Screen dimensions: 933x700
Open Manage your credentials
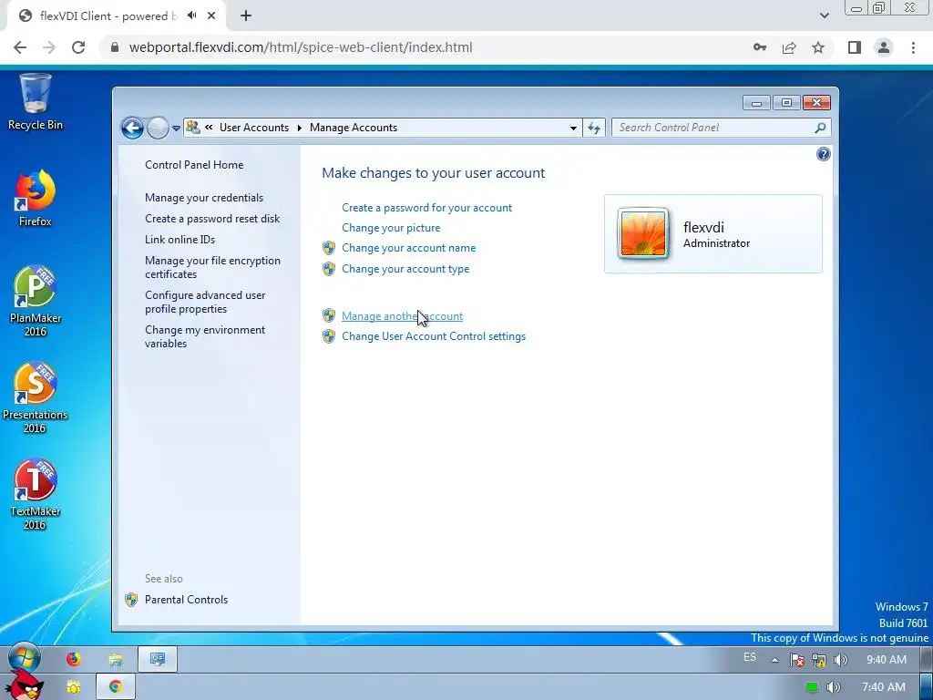click(204, 198)
